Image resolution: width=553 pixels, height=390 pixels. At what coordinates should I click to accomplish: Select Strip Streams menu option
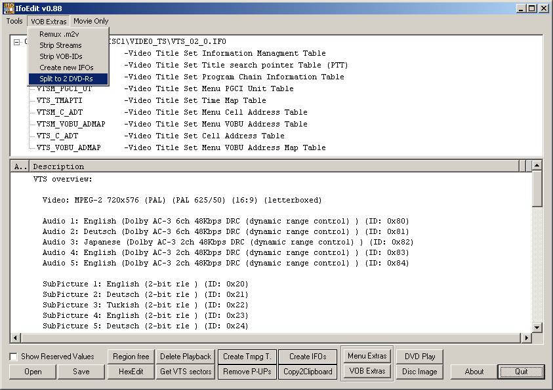[x=60, y=45]
